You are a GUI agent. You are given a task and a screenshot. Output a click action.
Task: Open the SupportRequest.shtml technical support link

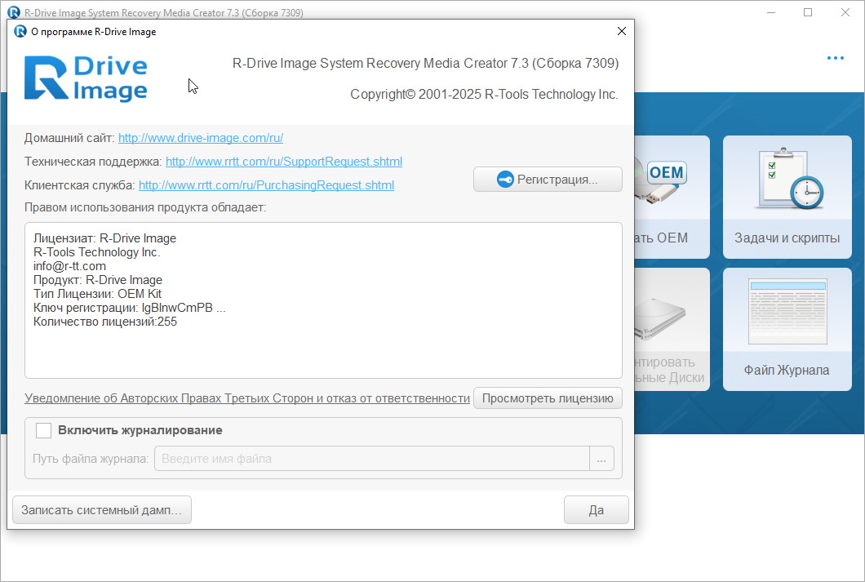pos(284,162)
